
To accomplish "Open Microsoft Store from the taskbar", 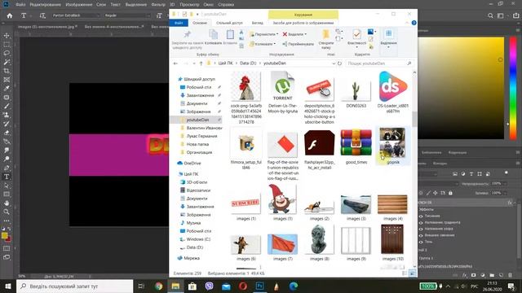I will (x=192, y=286).
